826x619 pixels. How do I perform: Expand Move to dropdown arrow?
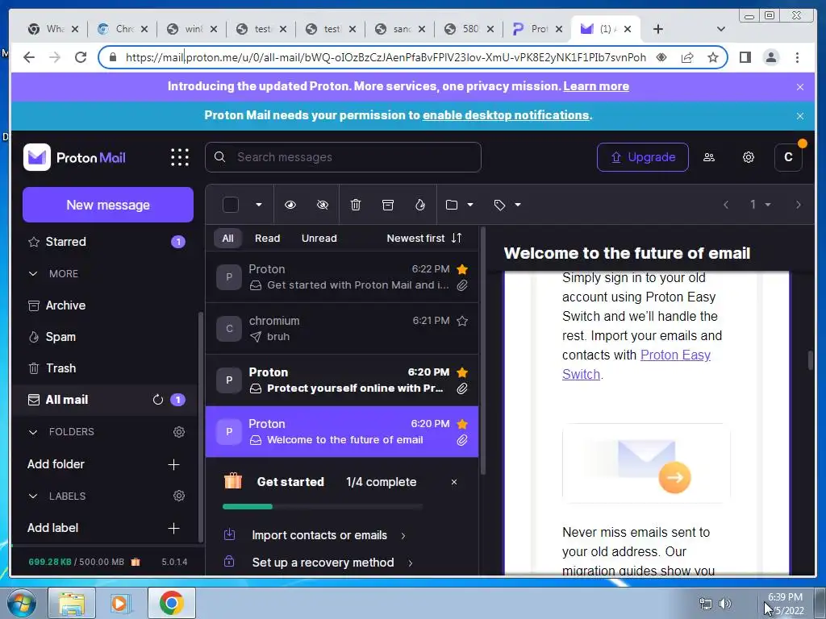470,205
